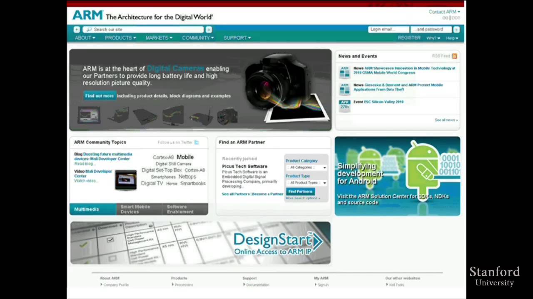
Task: Click the Picus Tech Software heading
Action: click(244, 167)
